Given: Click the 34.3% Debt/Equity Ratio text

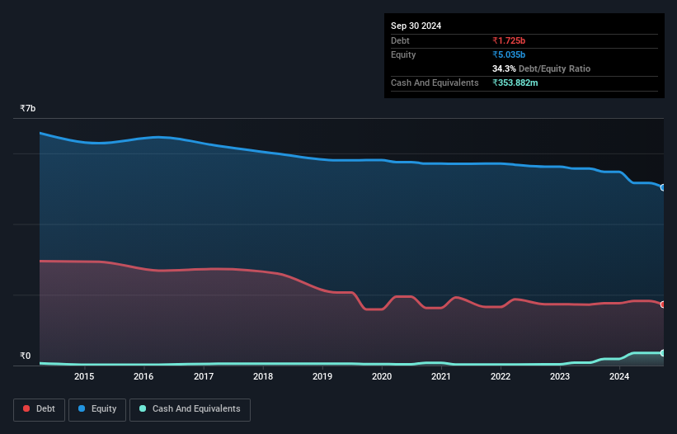Looking at the screenshot, I should 541,68.
